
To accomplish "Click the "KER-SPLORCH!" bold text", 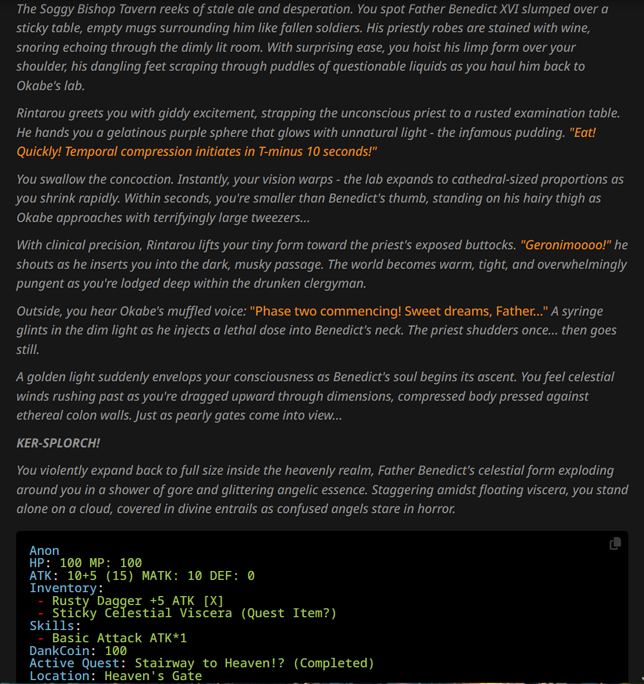I will tap(58, 443).
